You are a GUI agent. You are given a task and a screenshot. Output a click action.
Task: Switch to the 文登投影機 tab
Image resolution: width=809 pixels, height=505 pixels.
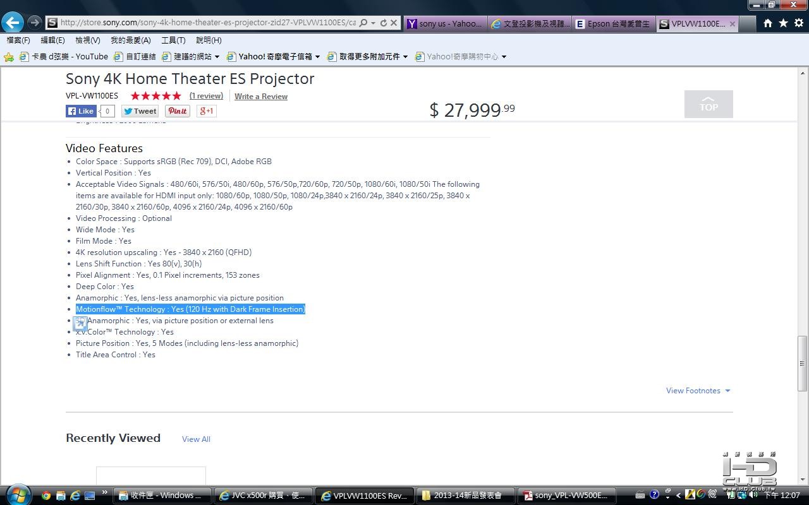(530, 23)
